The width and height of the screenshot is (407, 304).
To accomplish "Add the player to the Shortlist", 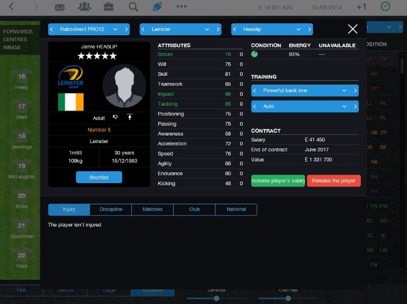I will click(99, 177).
